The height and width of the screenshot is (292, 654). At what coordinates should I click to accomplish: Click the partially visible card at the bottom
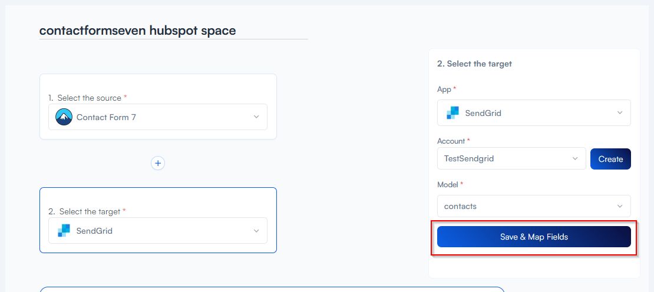(272, 289)
